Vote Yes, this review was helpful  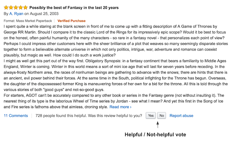pos(151,116)
